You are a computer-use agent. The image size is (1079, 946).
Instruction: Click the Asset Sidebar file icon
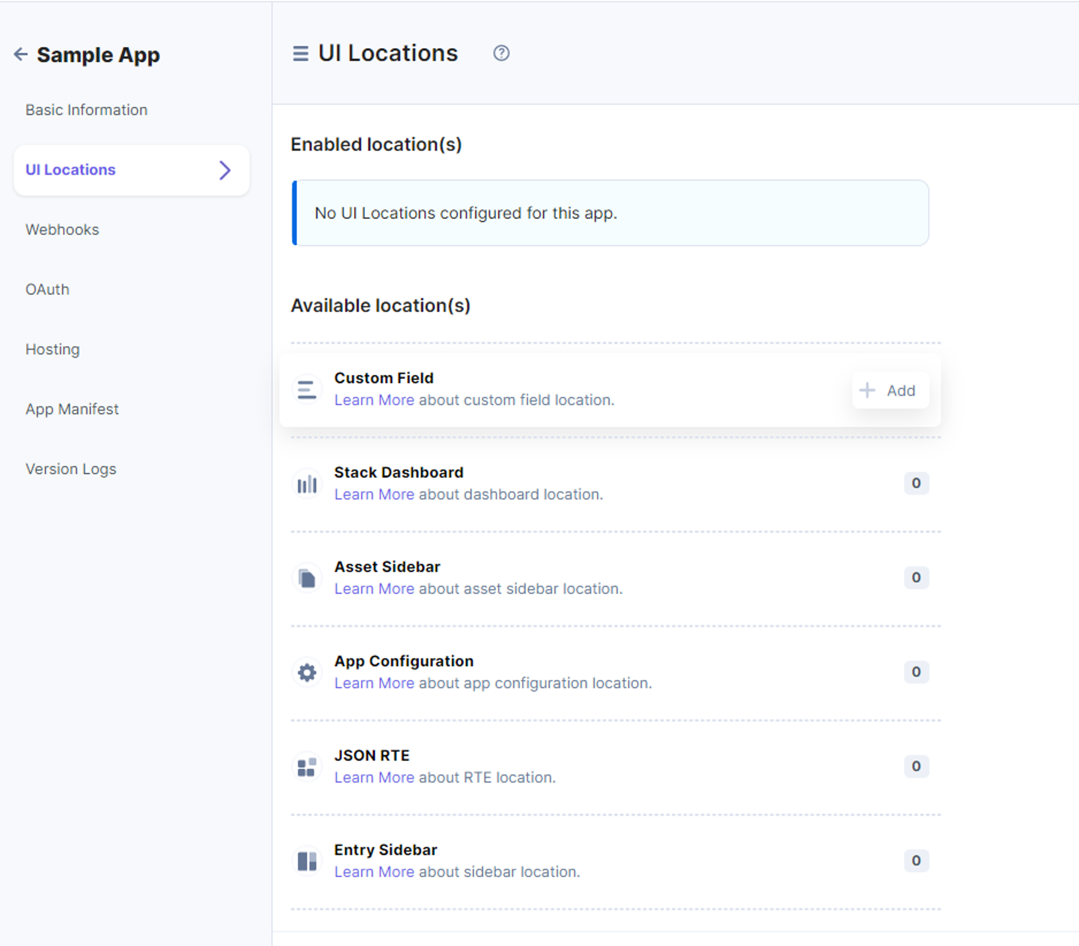click(307, 579)
